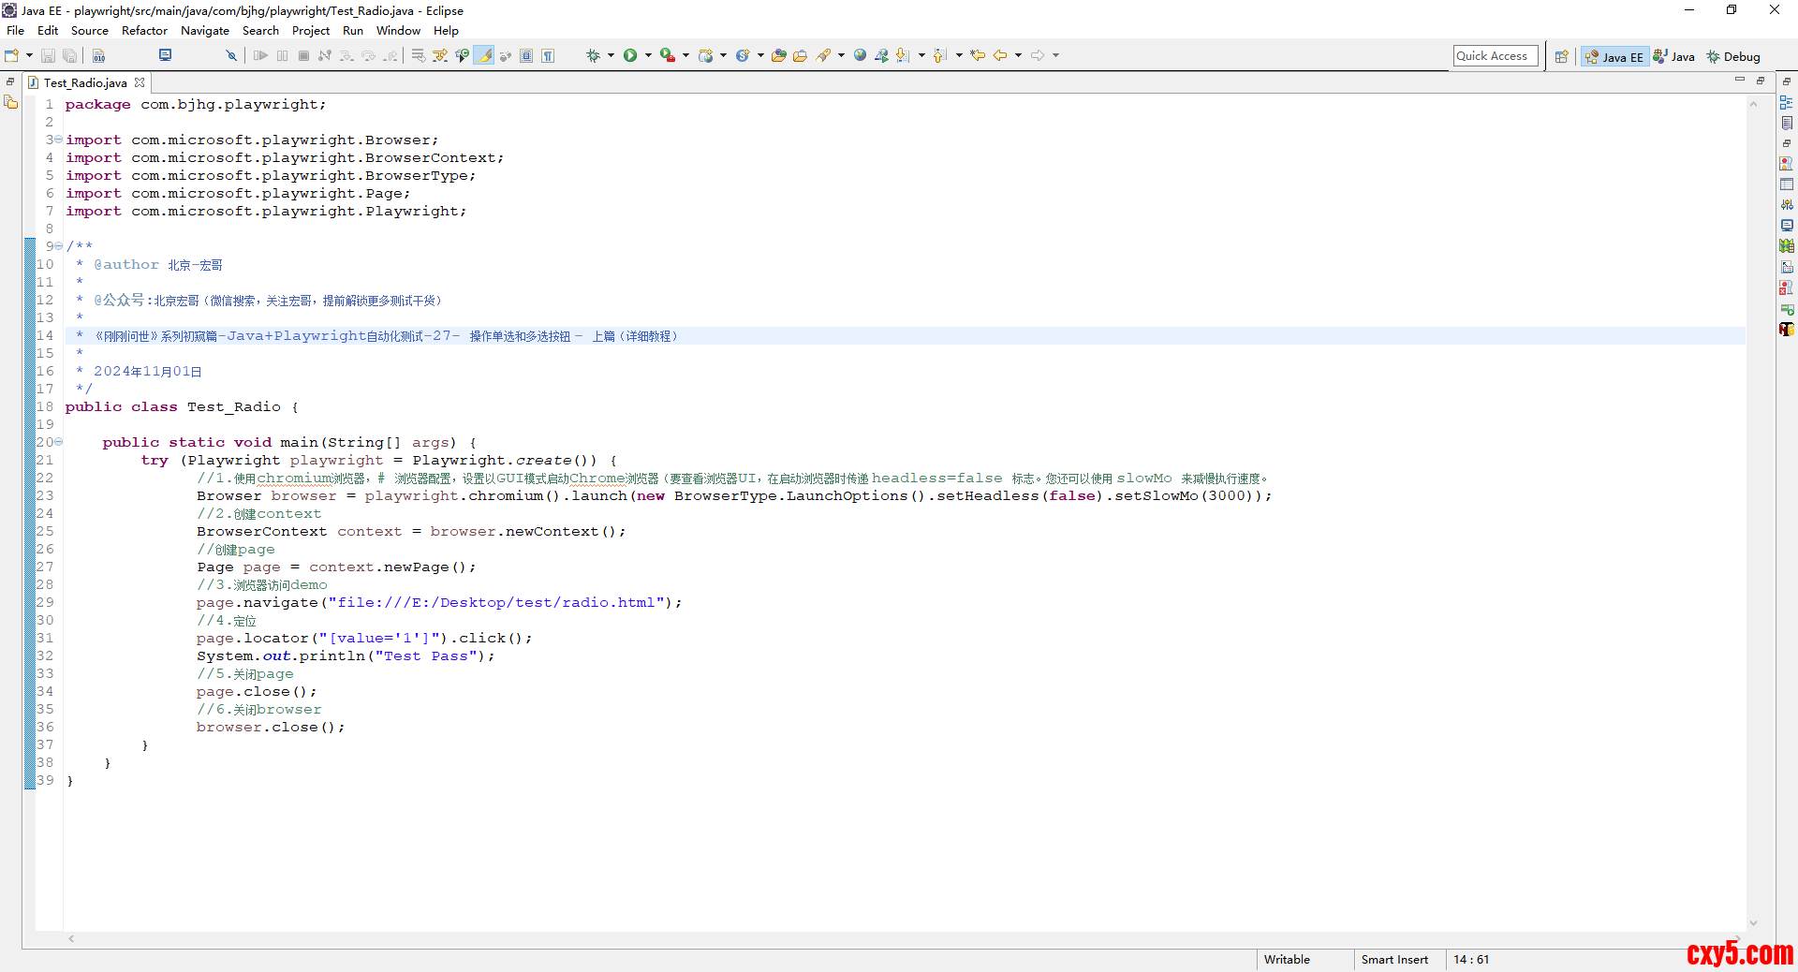This screenshot has height=972, width=1798.
Task: Click the Open Web Browser globe icon
Action: [860, 56]
